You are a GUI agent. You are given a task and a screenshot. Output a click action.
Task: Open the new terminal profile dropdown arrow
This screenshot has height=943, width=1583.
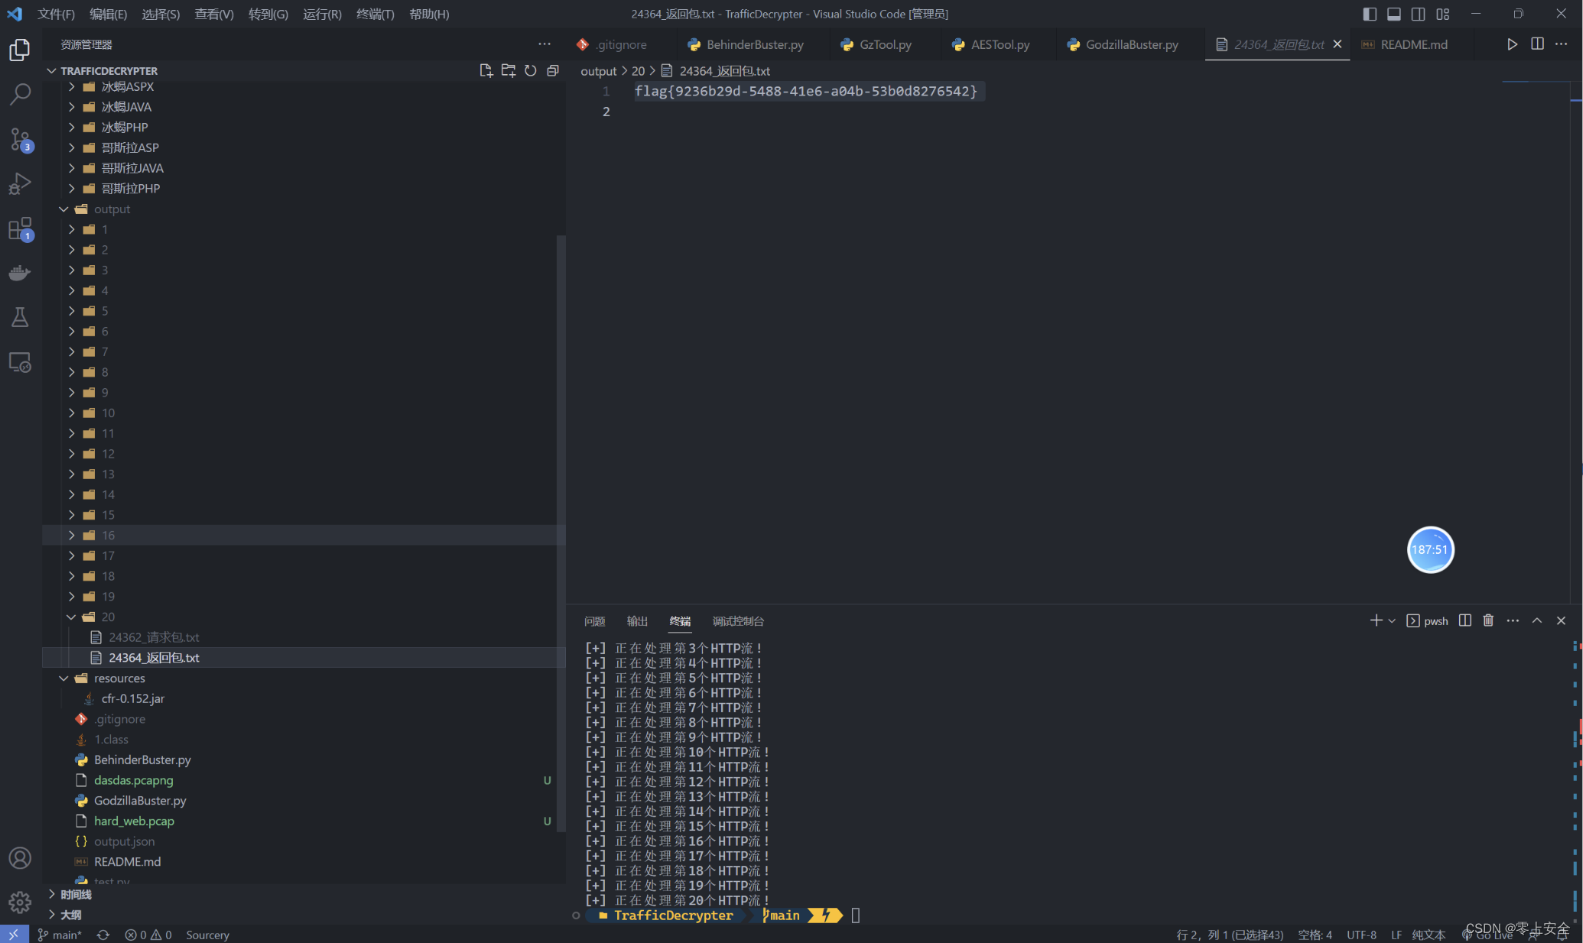[x=1392, y=621]
